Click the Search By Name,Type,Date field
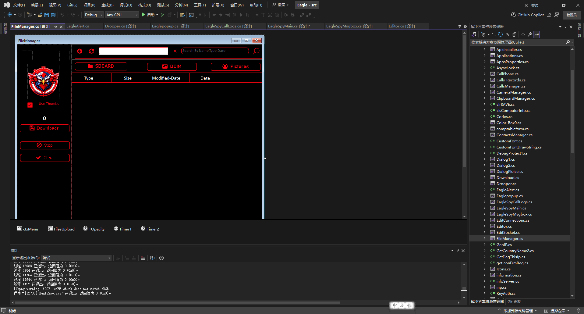This screenshot has width=584, height=314. click(x=215, y=51)
